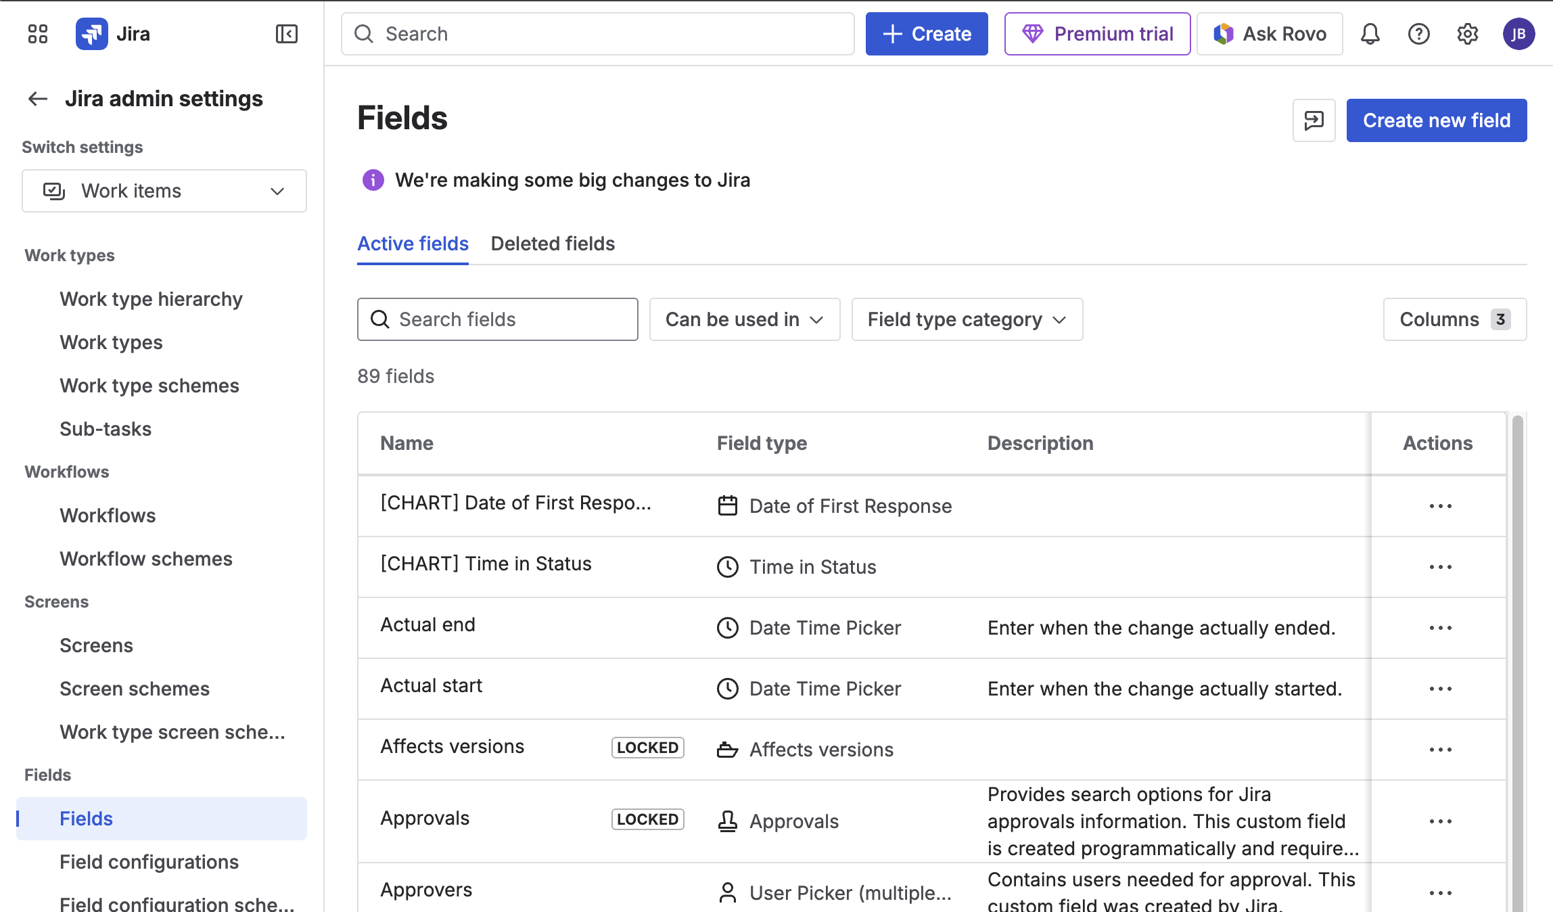The height and width of the screenshot is (912, 1553).
Task: Open actions menu for Actual end field
Action: tap(1441, 628)
